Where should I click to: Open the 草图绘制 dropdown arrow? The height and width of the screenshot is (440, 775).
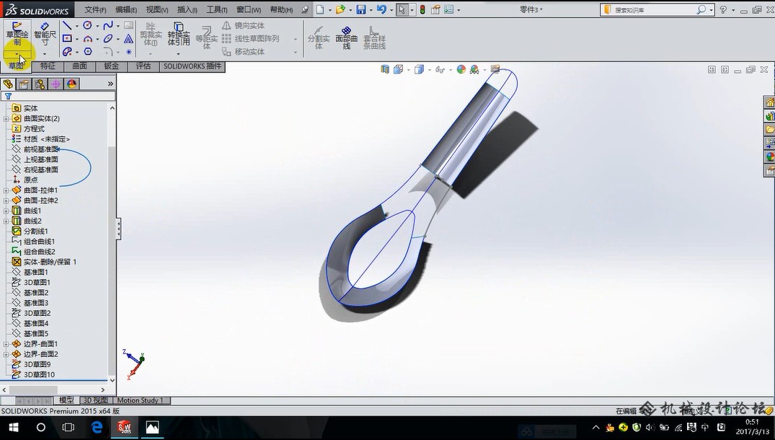(x=17, y=53)
